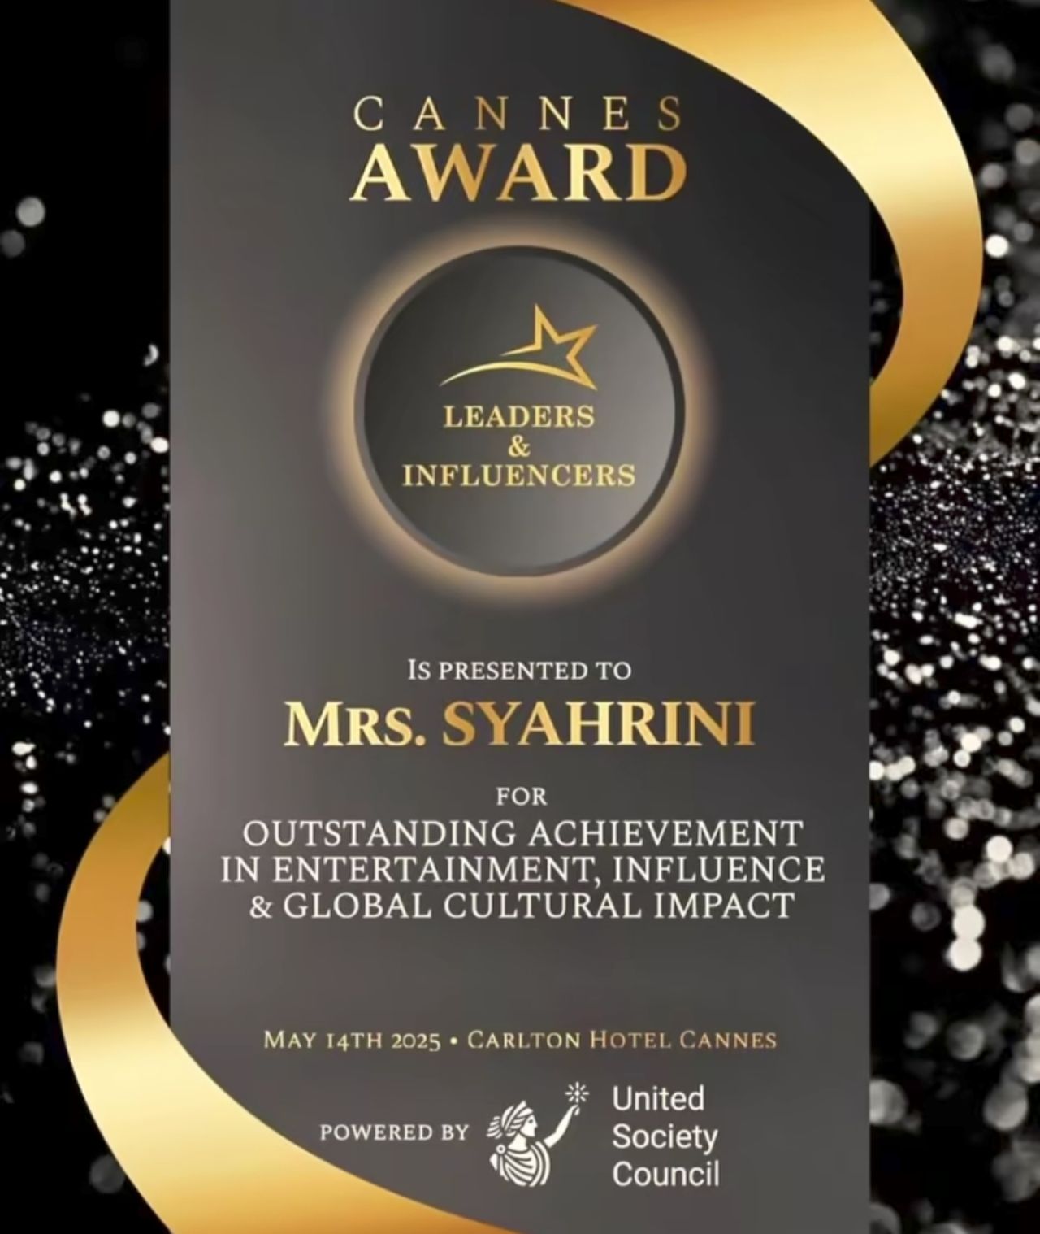Click the standalone word 'FOR'
The height and width of the screenshot is (1234, 1040).
[522, 796]
